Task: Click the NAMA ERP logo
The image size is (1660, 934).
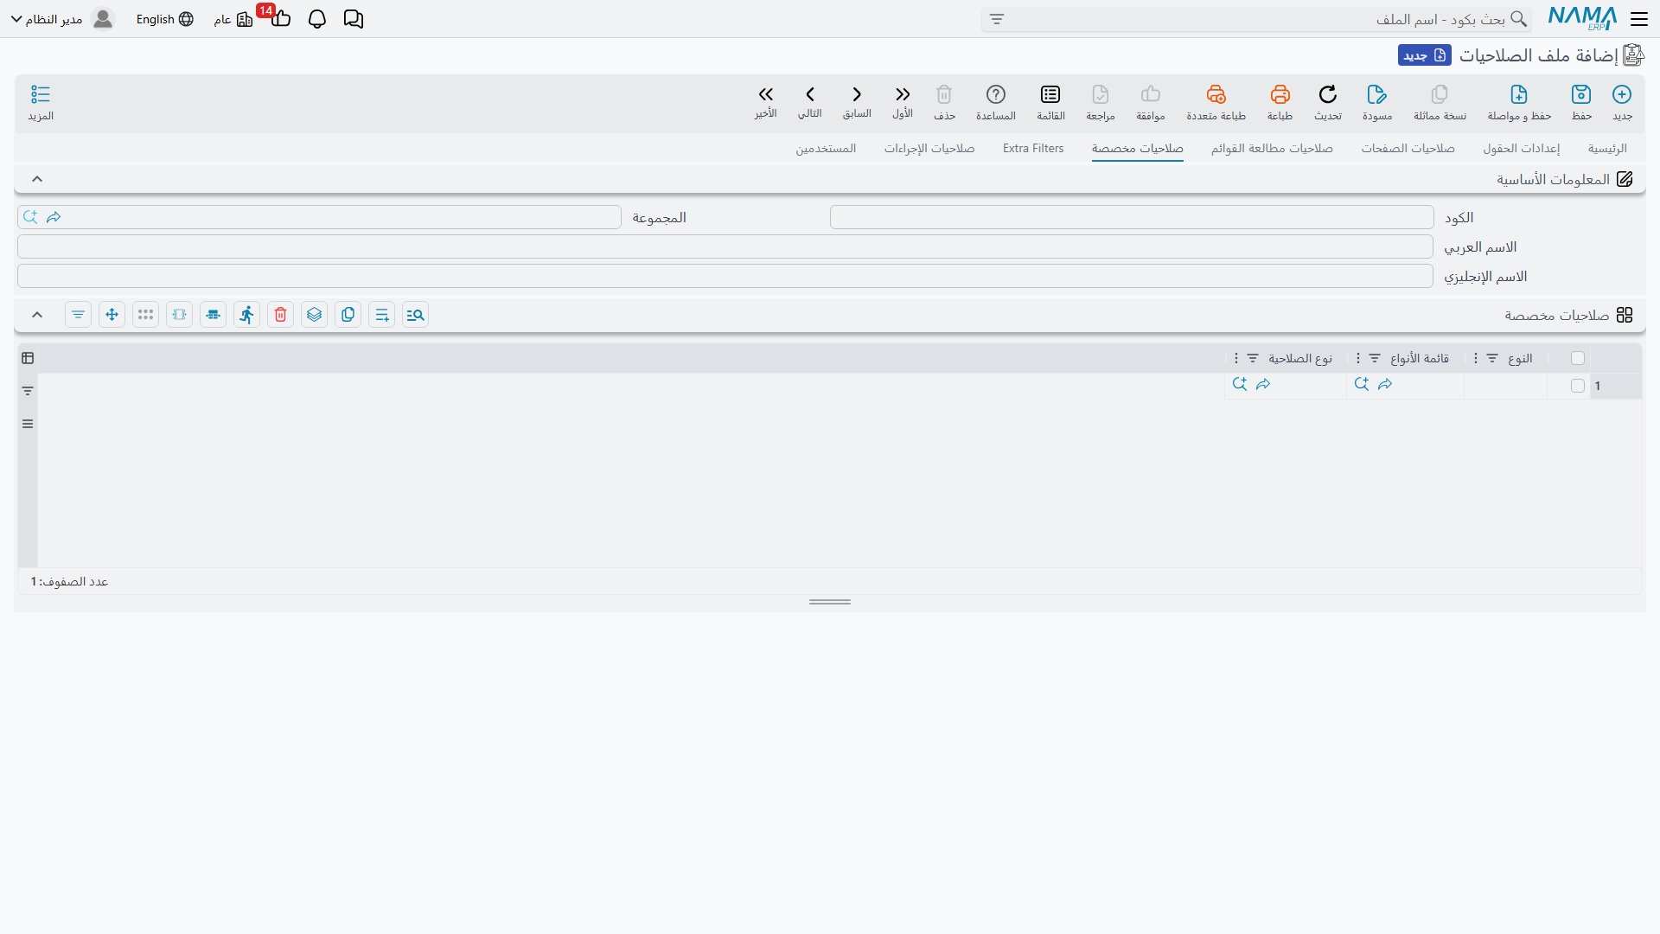Action: 1582,18
